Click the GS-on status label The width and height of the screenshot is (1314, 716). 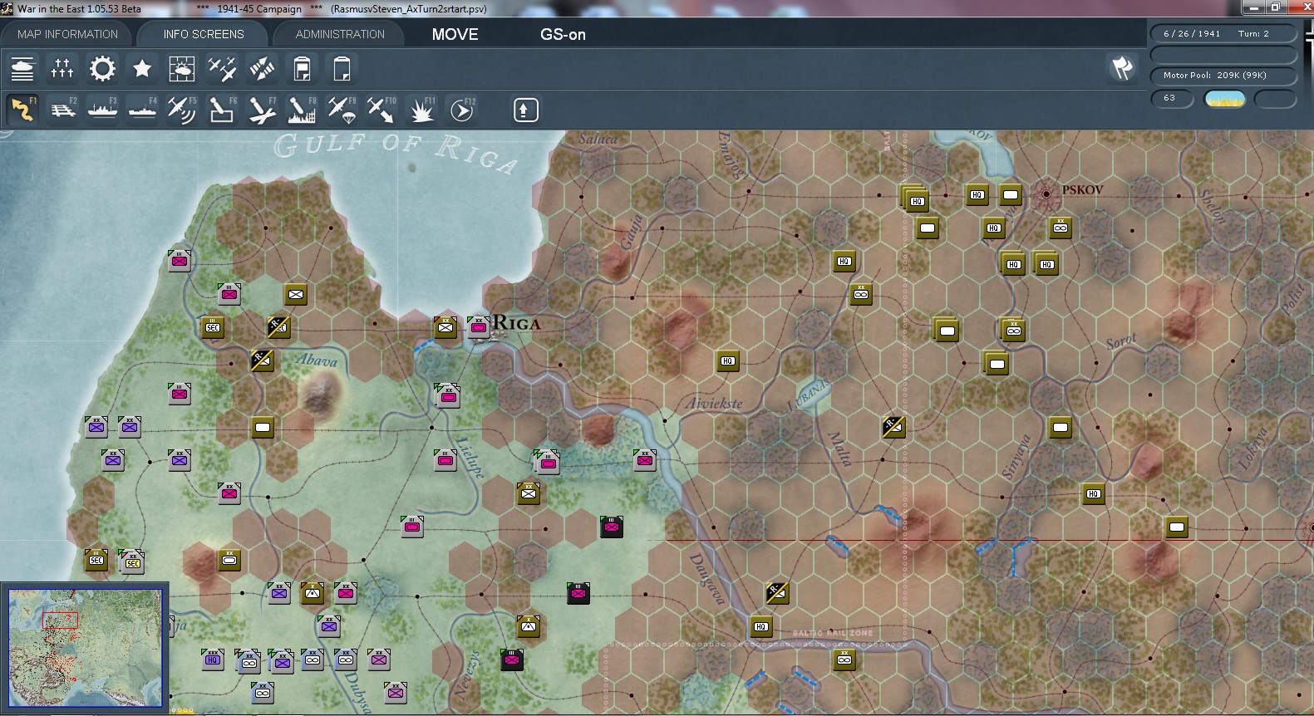[x=563, y=34]
